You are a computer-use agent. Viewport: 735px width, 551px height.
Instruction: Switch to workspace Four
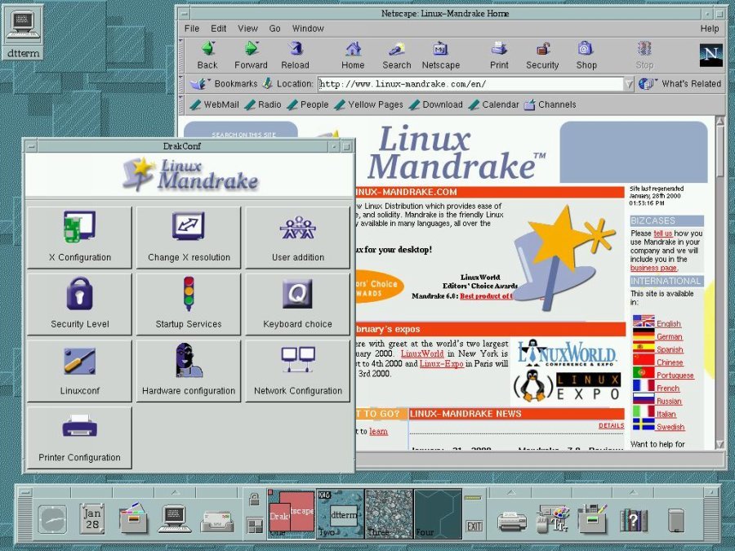[x=438, y=513]
